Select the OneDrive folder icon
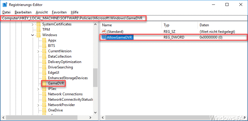The height and width of the screenshot is (121, 248). [44, 110]
